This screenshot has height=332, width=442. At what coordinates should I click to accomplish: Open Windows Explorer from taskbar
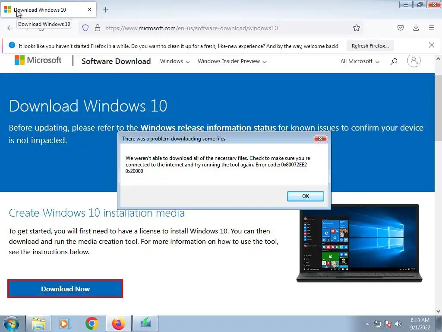(x=38, y=323)
